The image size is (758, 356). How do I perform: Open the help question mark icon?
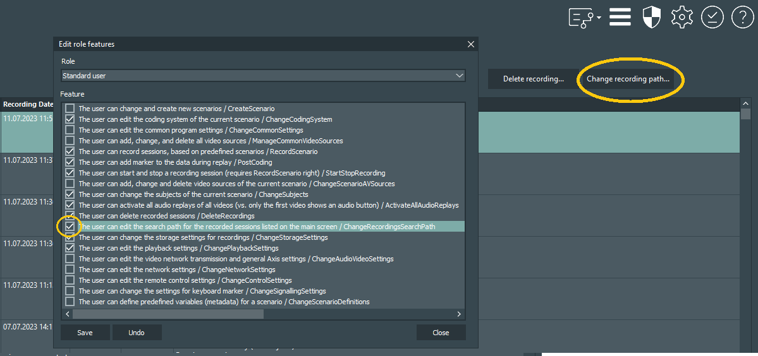click(743, 18)
